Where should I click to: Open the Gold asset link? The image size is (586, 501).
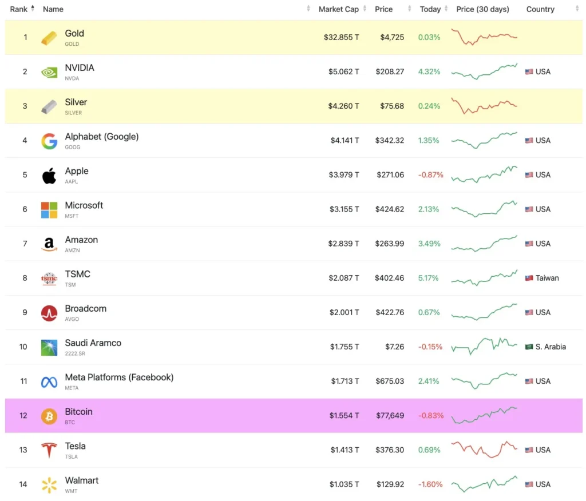74,33
